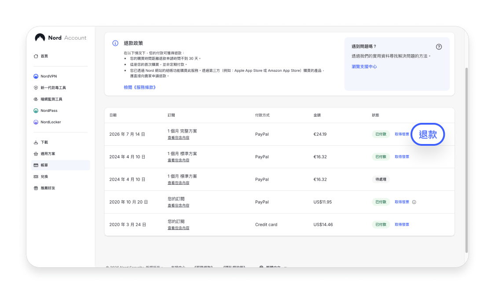Click the 遇到問題嗎？ heading

[364, 46]
